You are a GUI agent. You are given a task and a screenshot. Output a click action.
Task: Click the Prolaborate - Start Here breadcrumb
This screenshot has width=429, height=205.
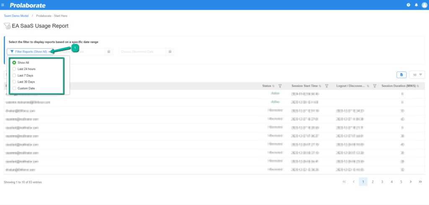[52, 16]
